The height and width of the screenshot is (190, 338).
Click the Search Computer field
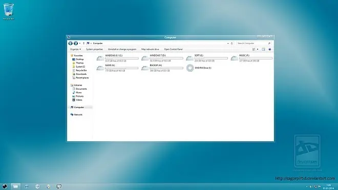(253, 44)
